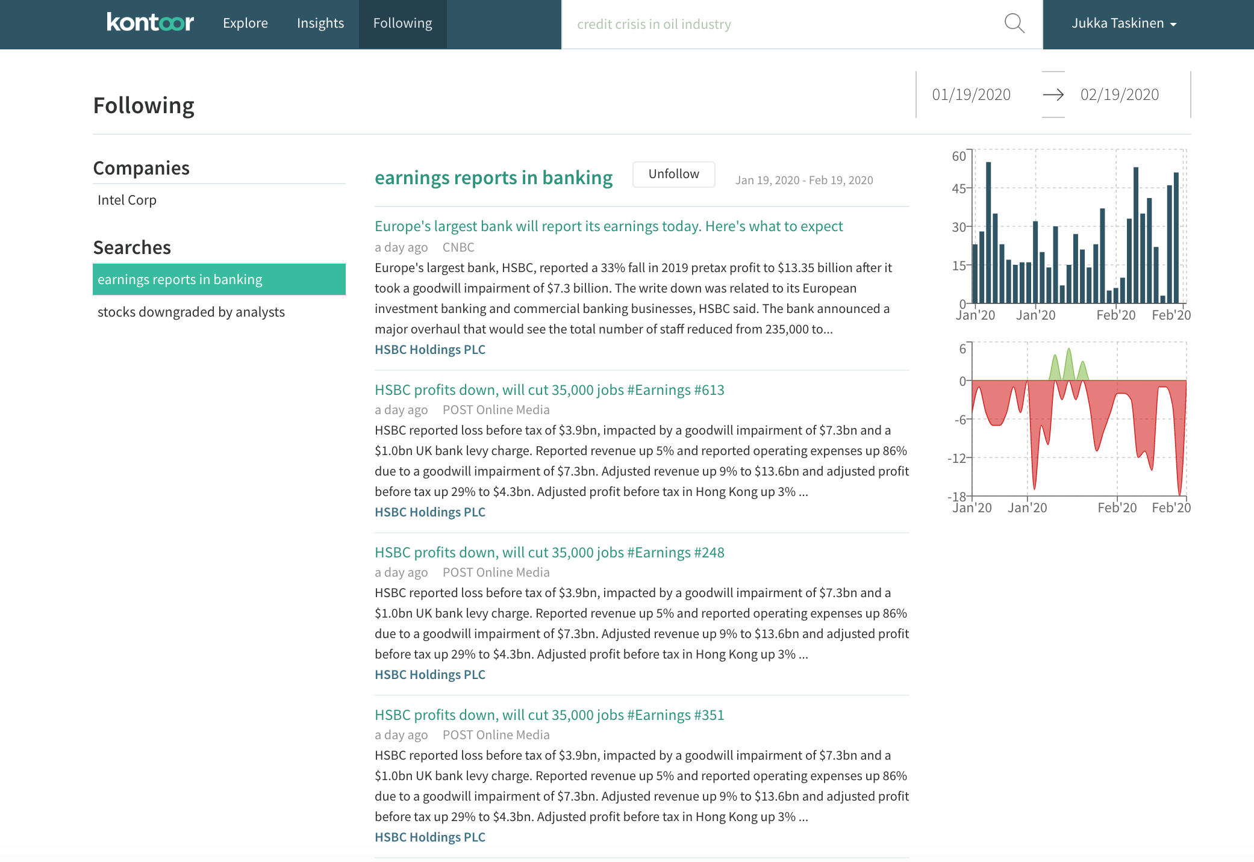Open Europe's largest bank earnings article
This screenshot has height=862, width=1254.
click(608, 226)
